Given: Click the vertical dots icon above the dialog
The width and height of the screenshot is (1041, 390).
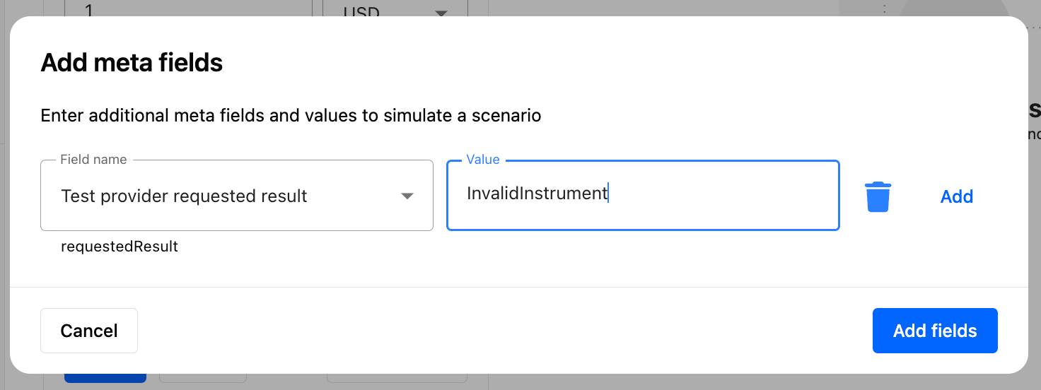Looking at the screenshot, I should coord(884,8).
